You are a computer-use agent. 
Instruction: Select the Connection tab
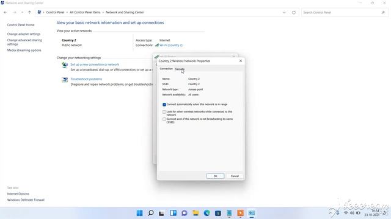166,69
